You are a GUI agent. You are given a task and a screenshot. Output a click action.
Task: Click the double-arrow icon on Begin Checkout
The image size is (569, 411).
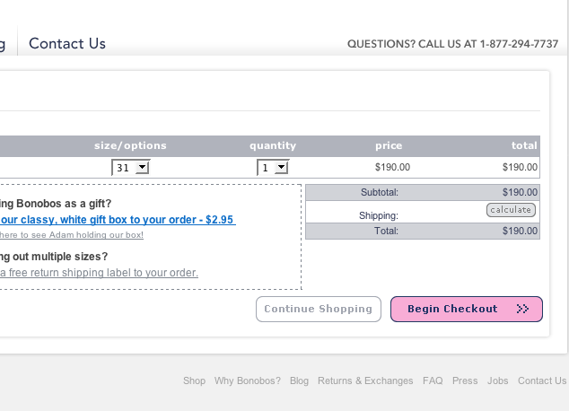523,309
